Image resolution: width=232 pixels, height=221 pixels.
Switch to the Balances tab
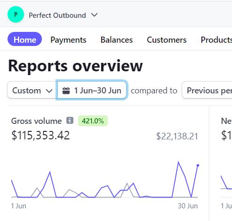point(117,40)
